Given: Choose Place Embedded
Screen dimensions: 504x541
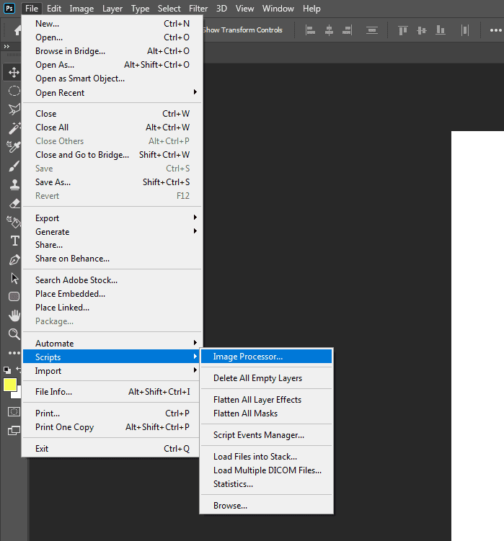Looking at the screenshot, I should (112, 294).
